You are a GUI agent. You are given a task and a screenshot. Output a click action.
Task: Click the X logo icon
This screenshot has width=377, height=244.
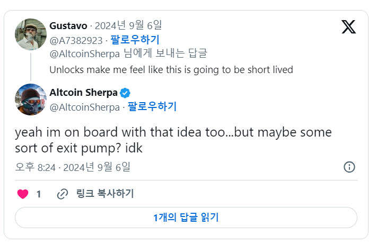tap(348, 27)
